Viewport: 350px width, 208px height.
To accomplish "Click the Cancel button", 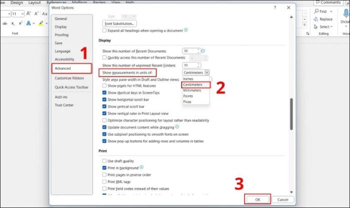I will pos(283,200).
